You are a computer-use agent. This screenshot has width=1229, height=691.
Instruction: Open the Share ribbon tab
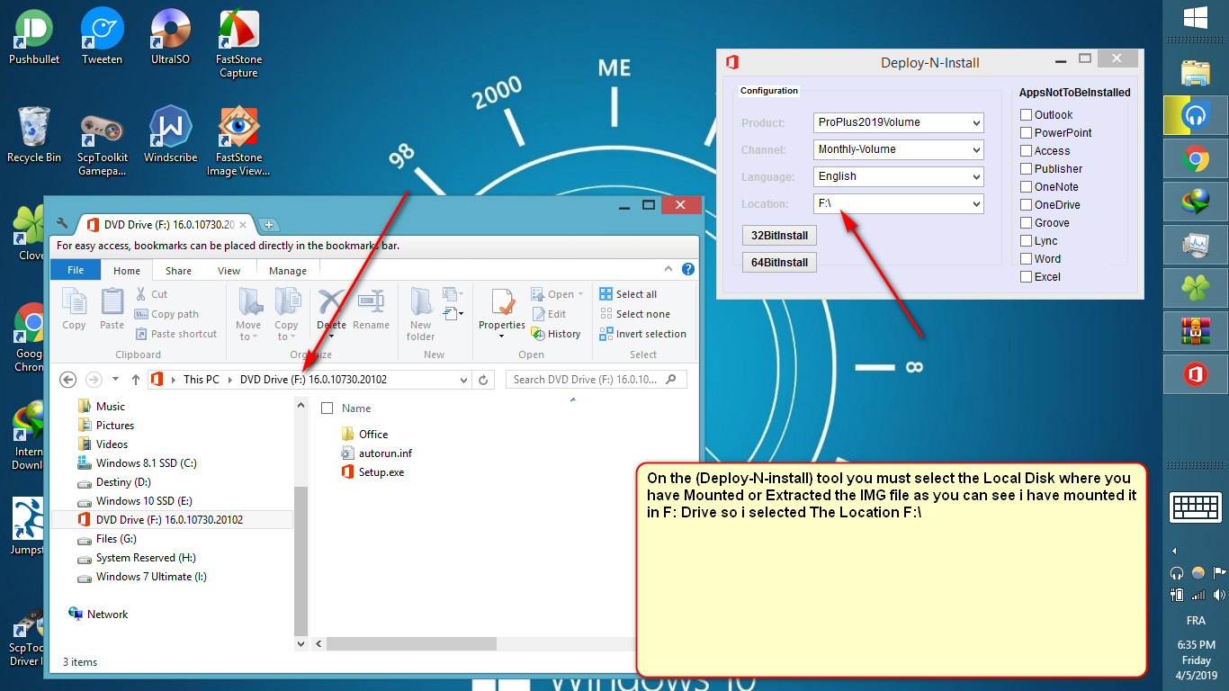pyautogui.click(x=178, y=271)
